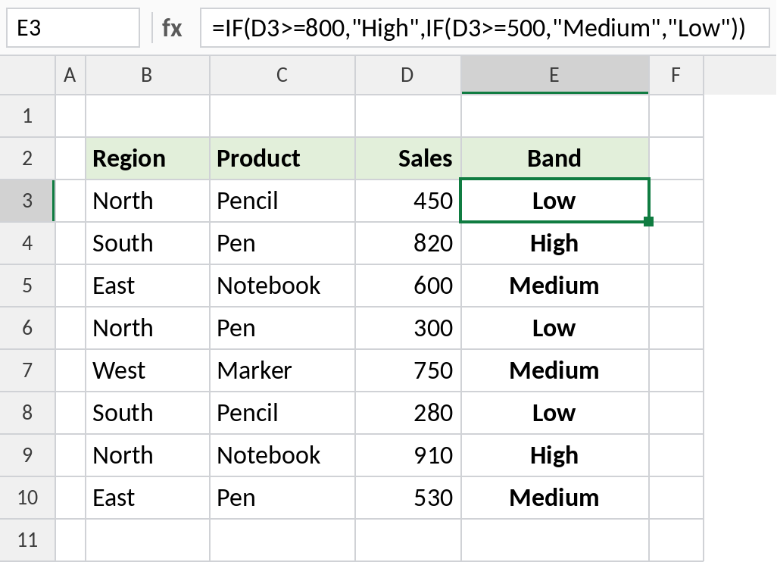
Task: Click the Sales header cell
Action: [408, 158]
